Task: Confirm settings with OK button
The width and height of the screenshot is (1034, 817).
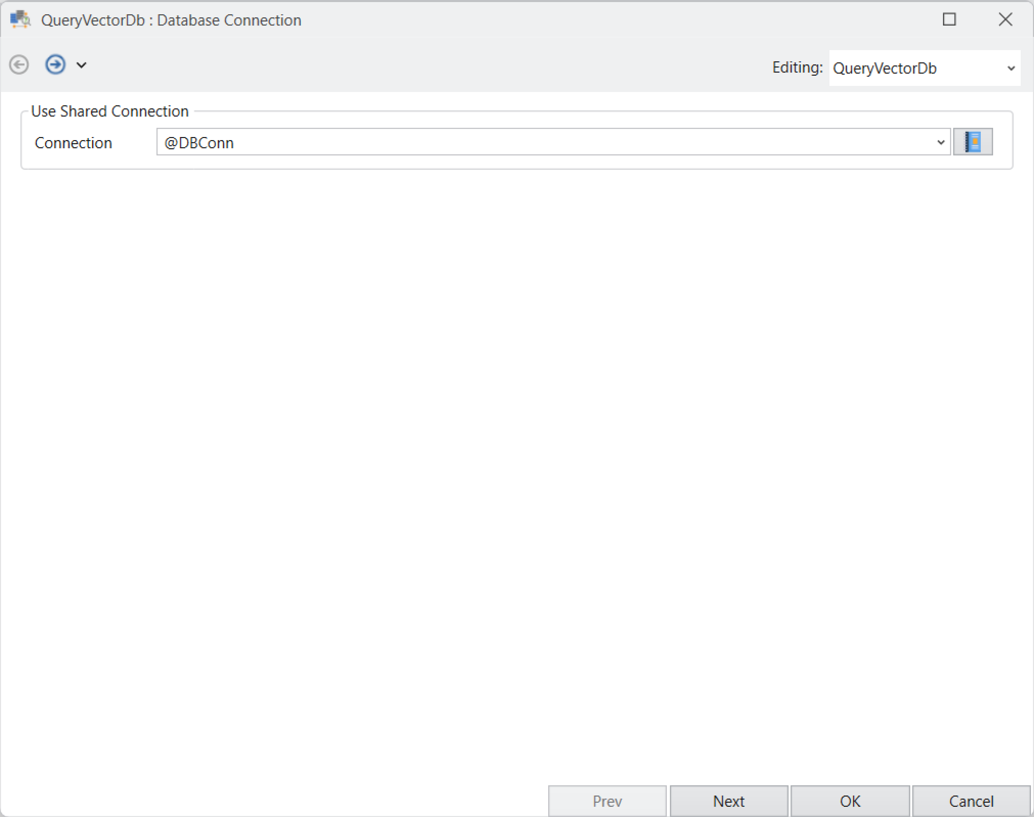Action: point(850,801)
